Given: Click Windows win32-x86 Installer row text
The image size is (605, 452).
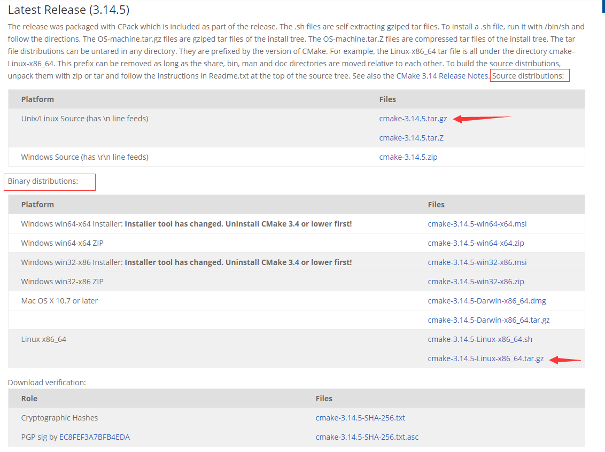Looking at the screenshot, I should coord(187,263).
